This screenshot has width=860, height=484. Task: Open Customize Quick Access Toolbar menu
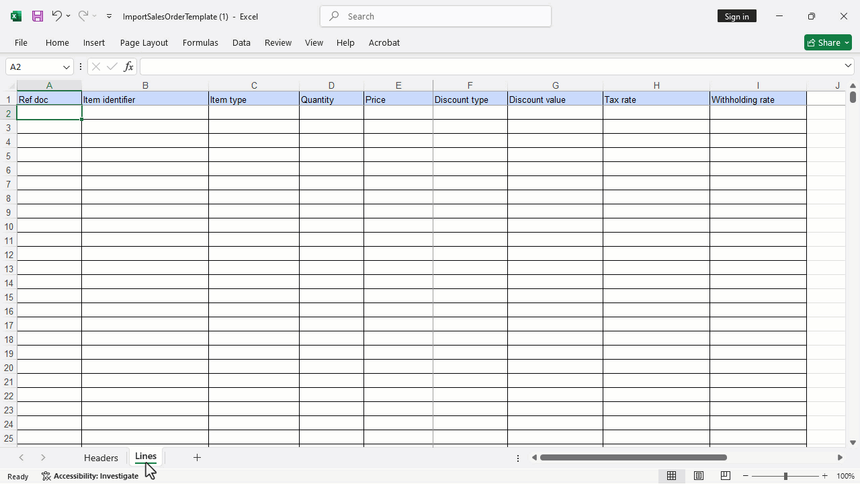point(109,16)
